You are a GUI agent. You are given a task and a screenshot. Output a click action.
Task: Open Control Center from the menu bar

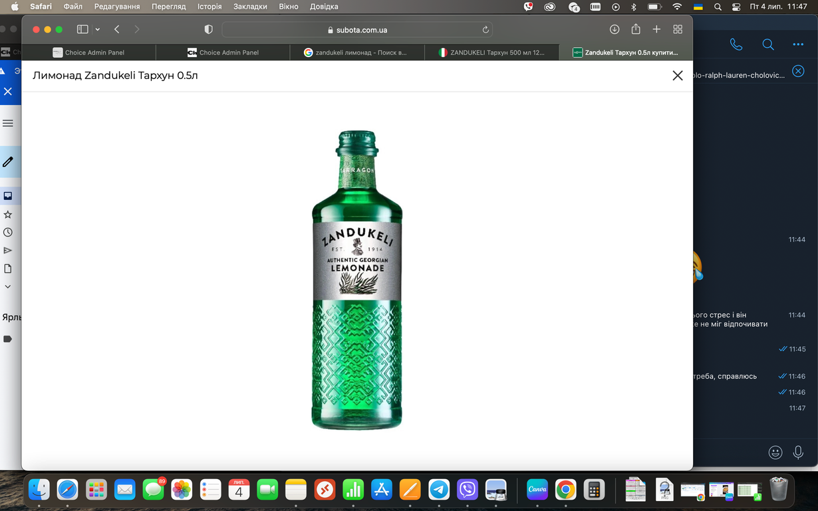click(x=736, y=7)
